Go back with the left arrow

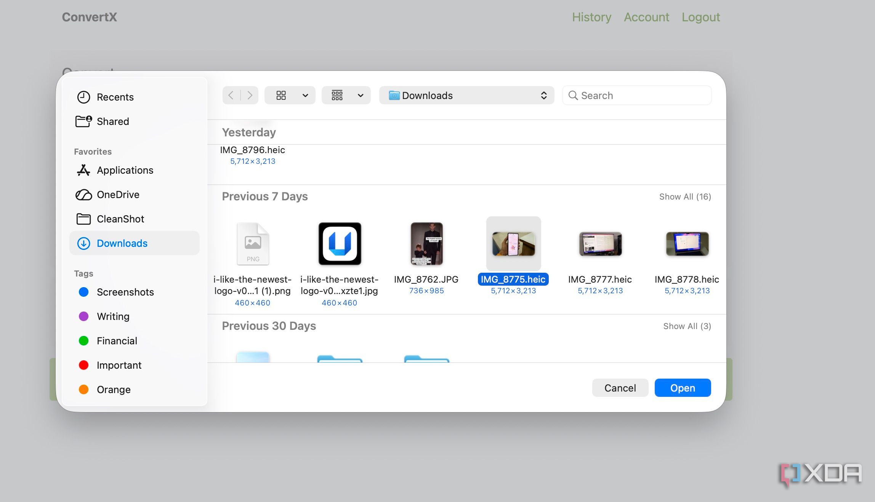231,95
